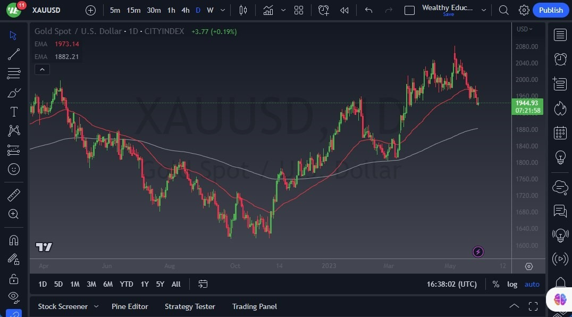
Task: Open the Trading Panel tab
Action: pos(254,306)
